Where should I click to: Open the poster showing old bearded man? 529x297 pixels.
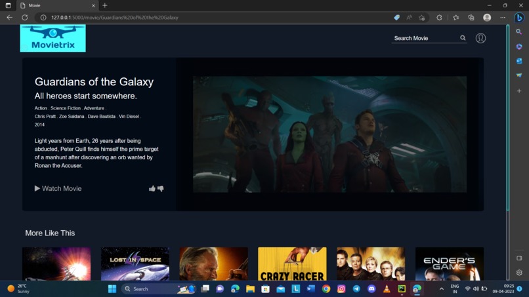tap(213, 264)
